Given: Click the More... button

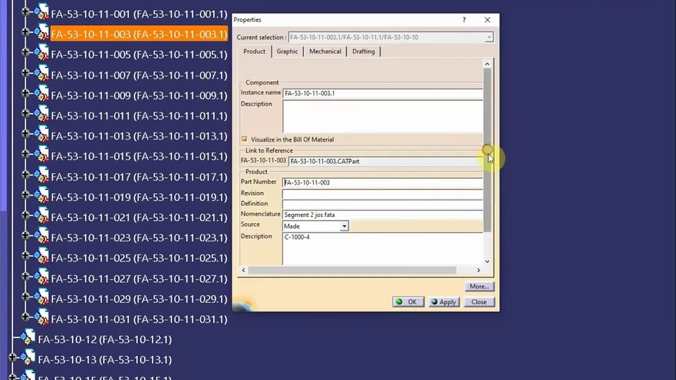Looking at the screenshot, I should click(x=479, y=286).
